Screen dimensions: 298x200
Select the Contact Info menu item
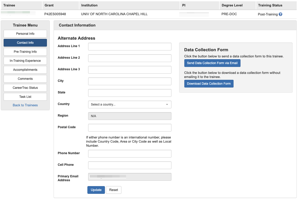coord(25,43)
